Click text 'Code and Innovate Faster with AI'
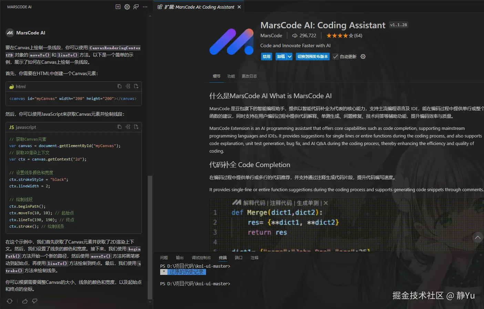The image size is (484, 309). point(295,45)
